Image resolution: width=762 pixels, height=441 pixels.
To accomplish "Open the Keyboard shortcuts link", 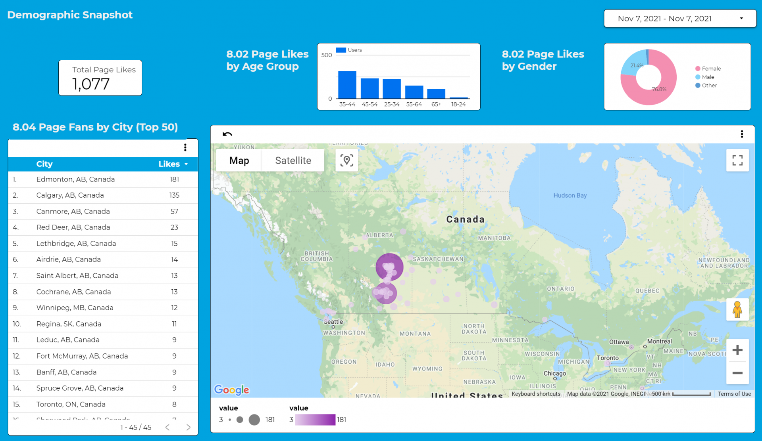I will [x=536, y=394].
